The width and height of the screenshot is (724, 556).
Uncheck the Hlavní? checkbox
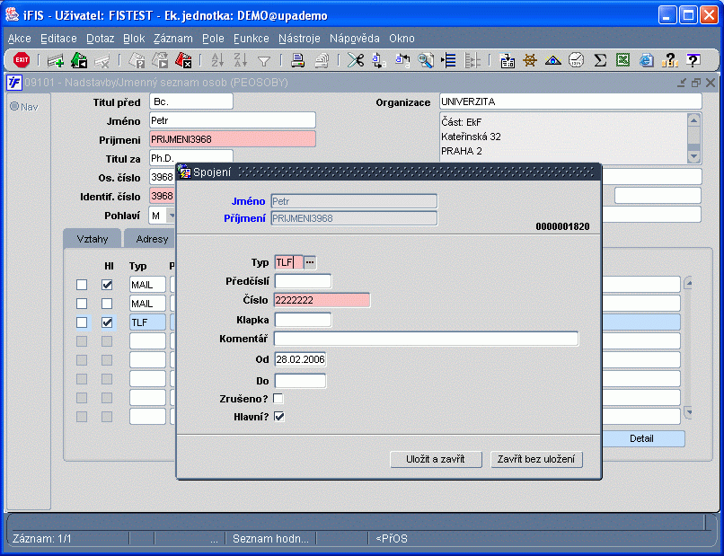278,417
